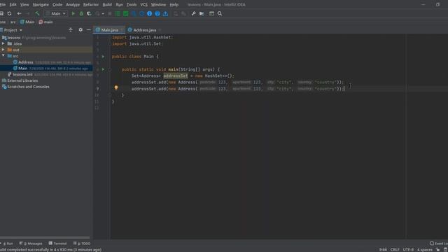Open the Build menu

(107, 5)
